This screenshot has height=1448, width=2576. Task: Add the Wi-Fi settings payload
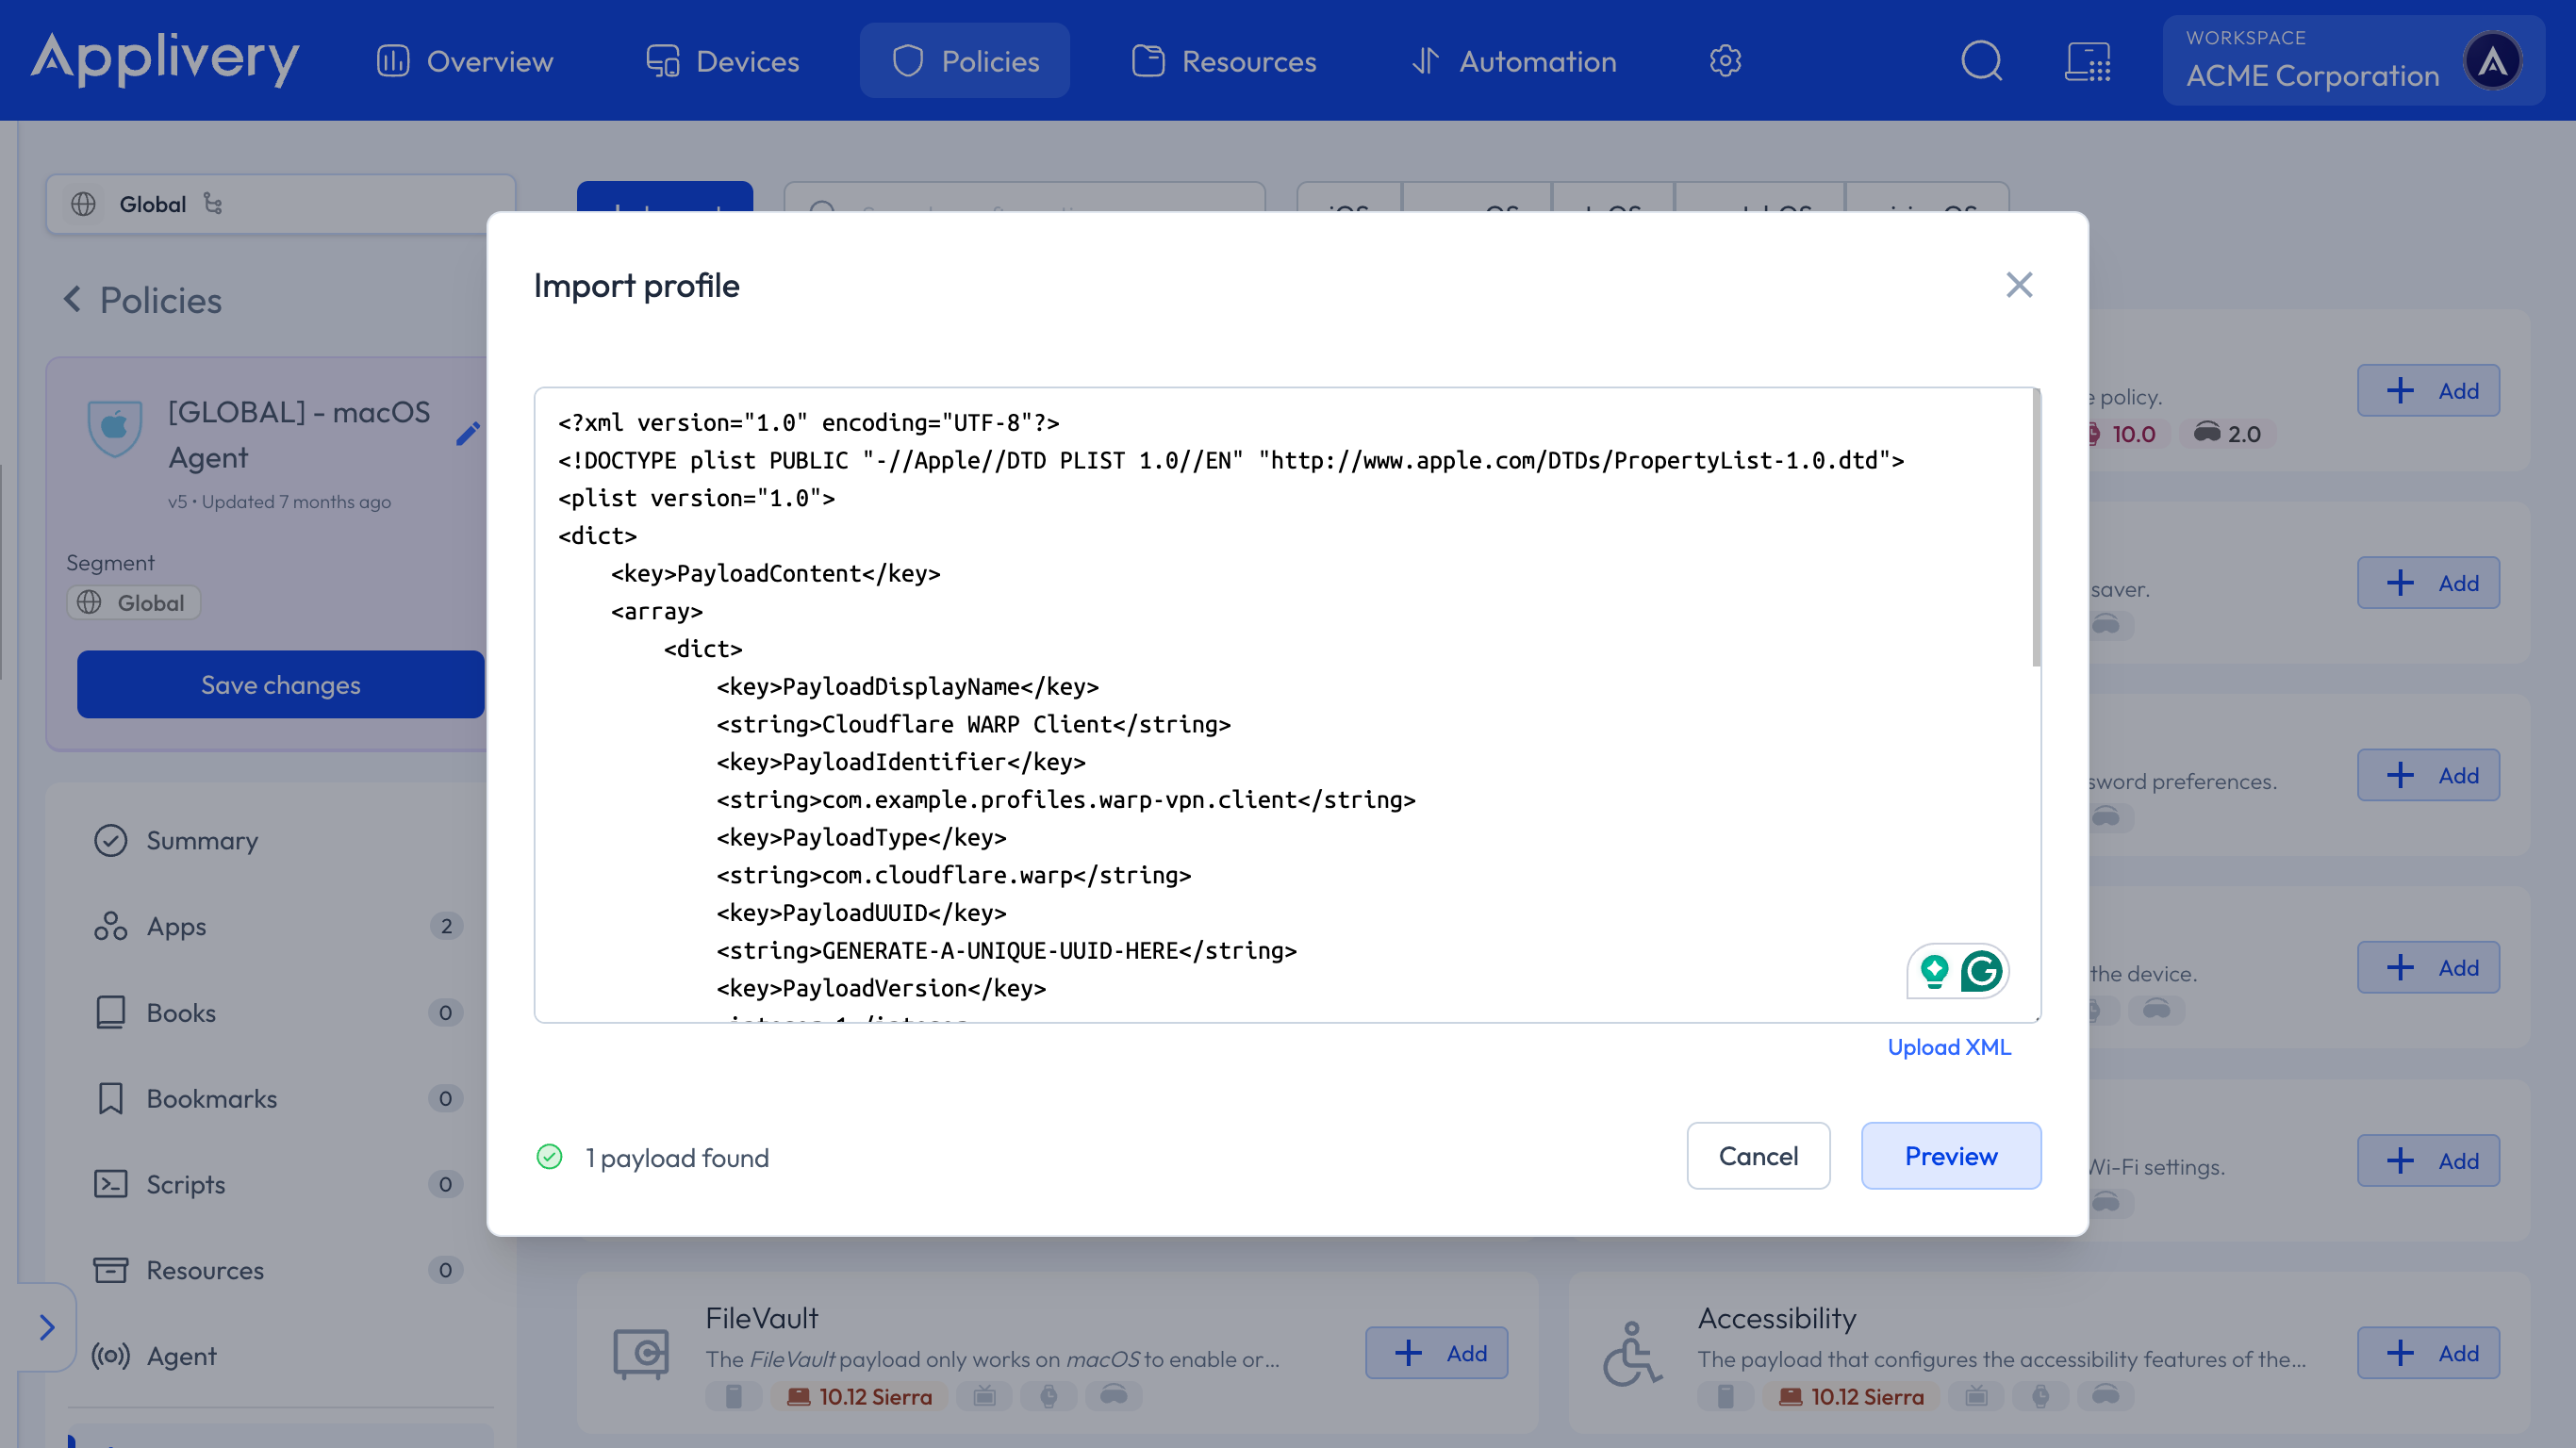[2428, 1160]
